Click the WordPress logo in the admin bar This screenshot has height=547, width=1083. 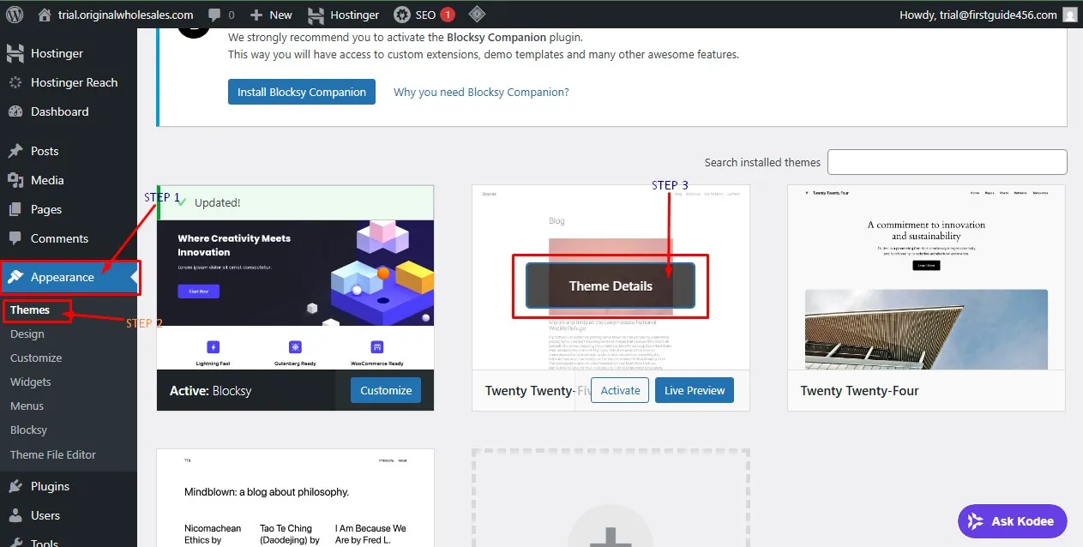click(13, 14)
